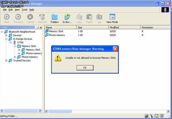Click the folder tree scroll right arrow
The image size is (172, 119).
pos(40,111)
